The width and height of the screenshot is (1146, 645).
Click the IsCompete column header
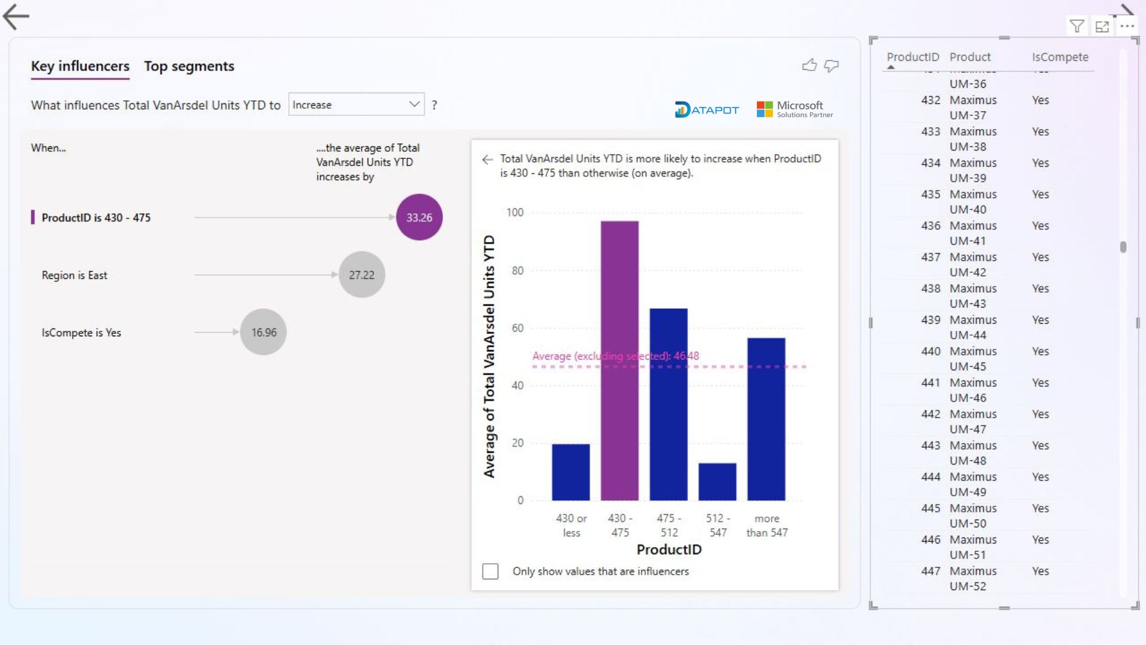point(1060,57)
